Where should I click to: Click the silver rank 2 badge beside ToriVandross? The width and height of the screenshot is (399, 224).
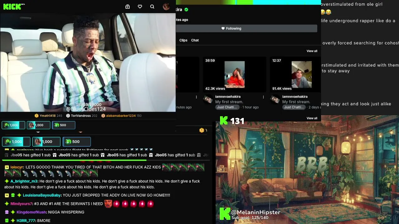(x=68, y=116)
